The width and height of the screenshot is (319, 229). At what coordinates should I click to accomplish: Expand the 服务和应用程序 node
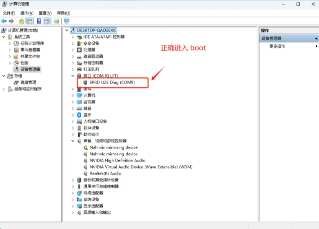click(x=4, y=89)
